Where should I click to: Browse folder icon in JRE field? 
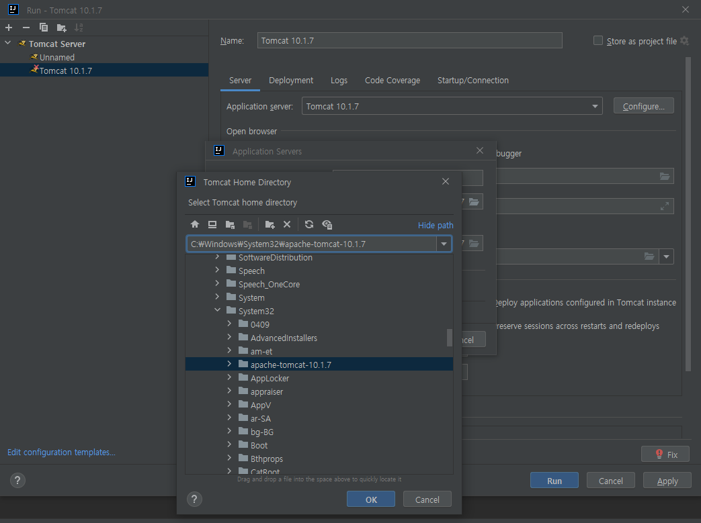tap(649, 256)
